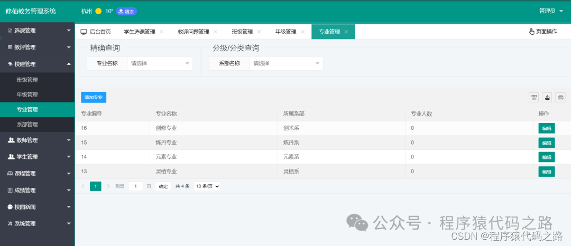
Task: Click 编辑 for 灵植专业 row
Action: pos(547,172)
